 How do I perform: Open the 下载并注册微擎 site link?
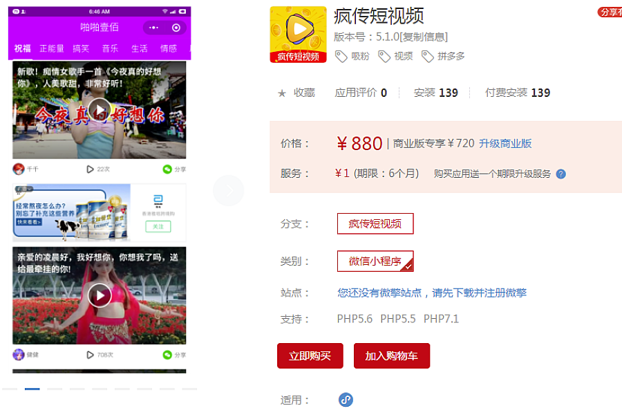(x=431, y=293)
